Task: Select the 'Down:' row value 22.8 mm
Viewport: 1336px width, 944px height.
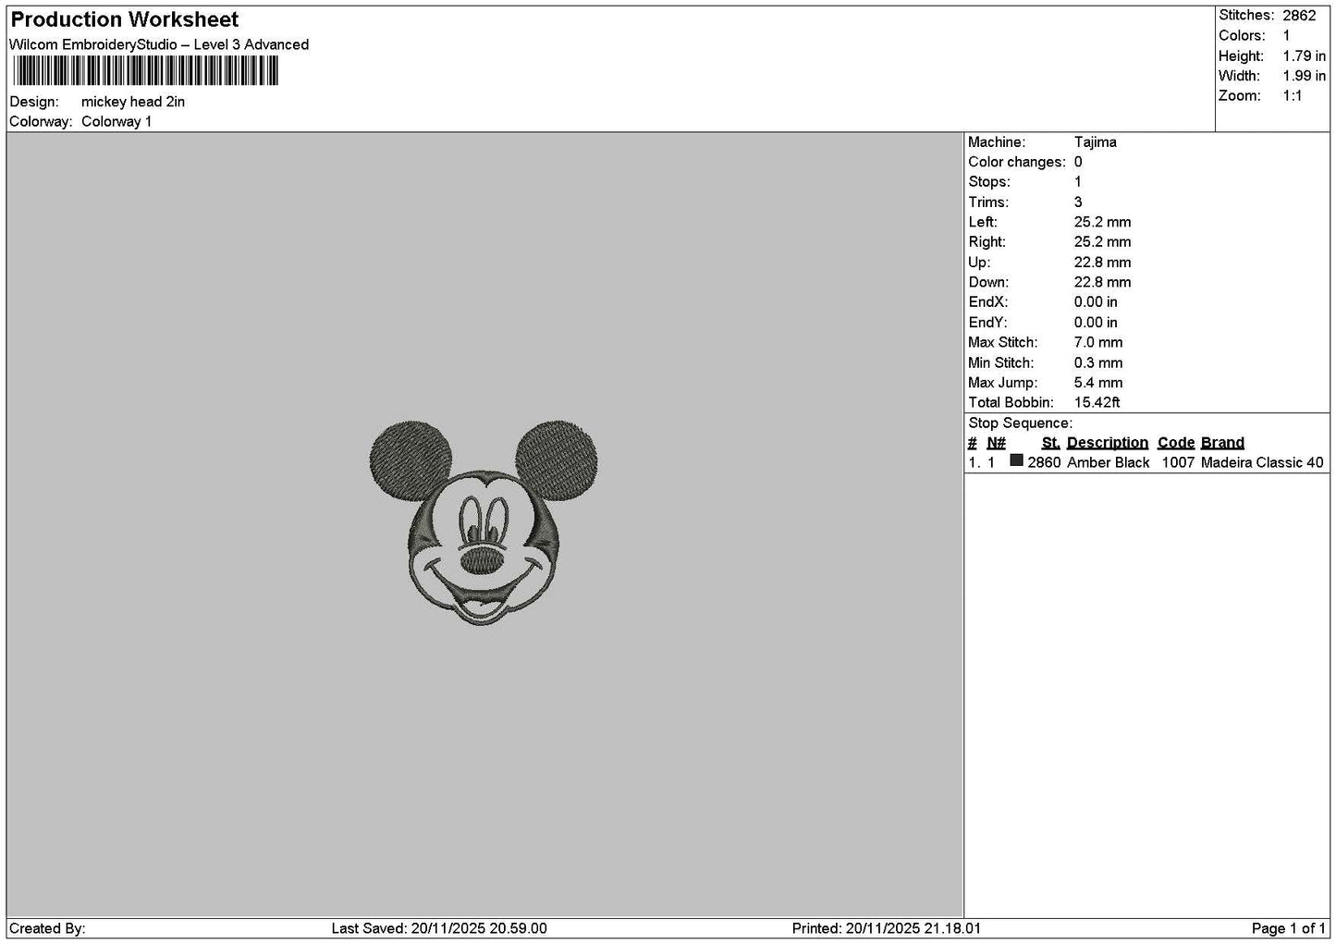Action: coord(1103,283)
